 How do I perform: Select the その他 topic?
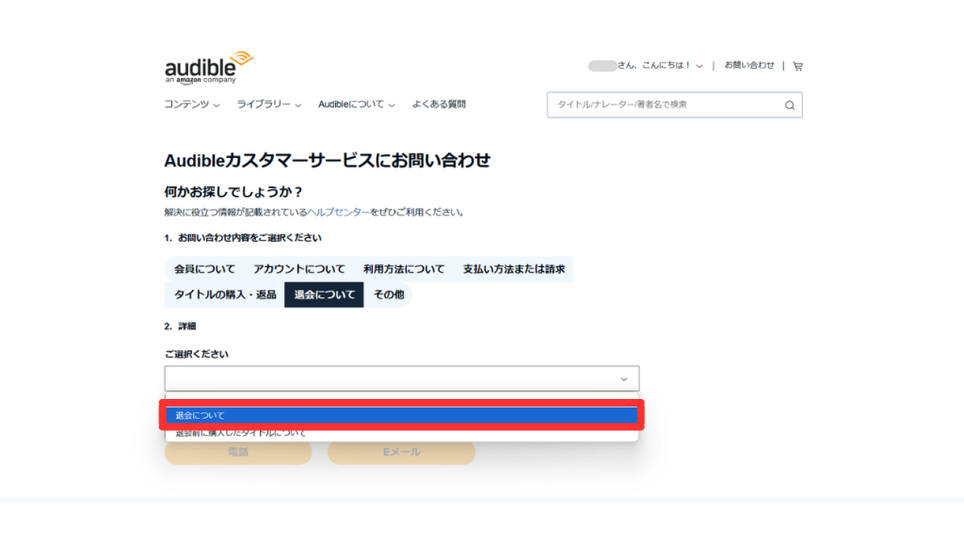click(x=389, y=295)
